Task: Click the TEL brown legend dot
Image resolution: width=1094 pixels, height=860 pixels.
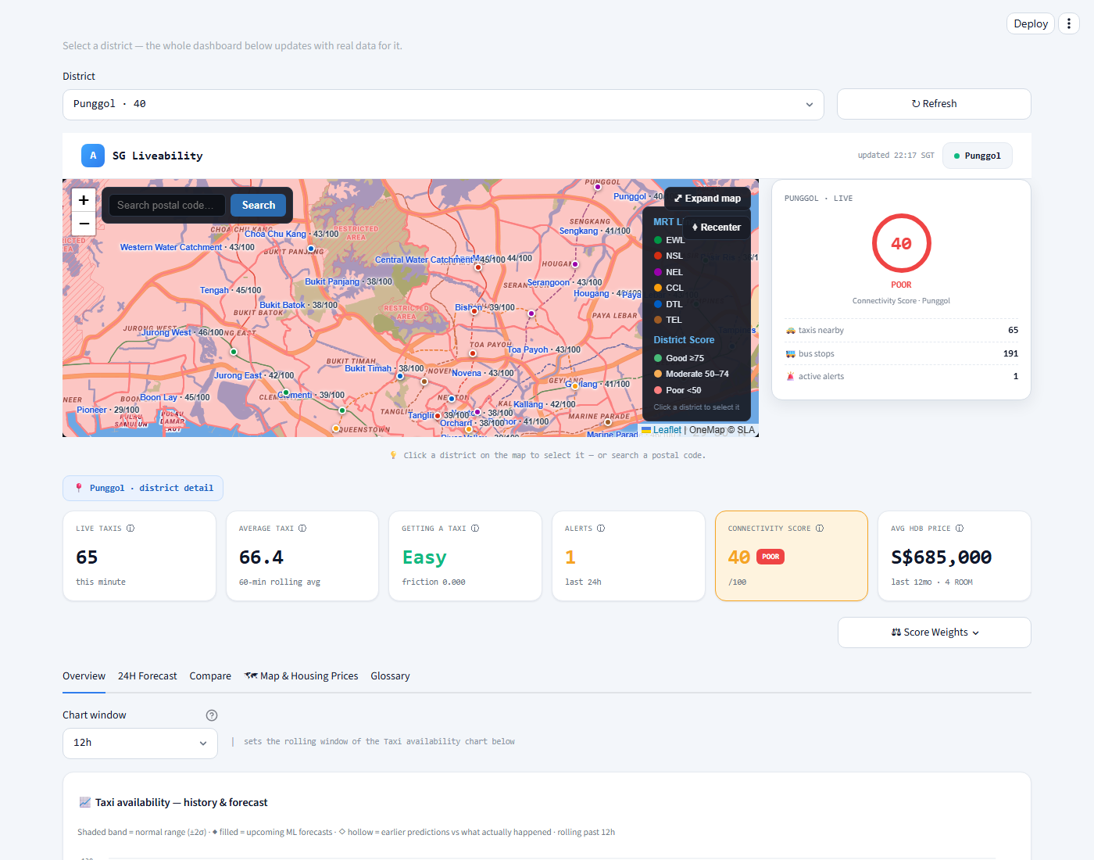Action: tap(658, 320)
